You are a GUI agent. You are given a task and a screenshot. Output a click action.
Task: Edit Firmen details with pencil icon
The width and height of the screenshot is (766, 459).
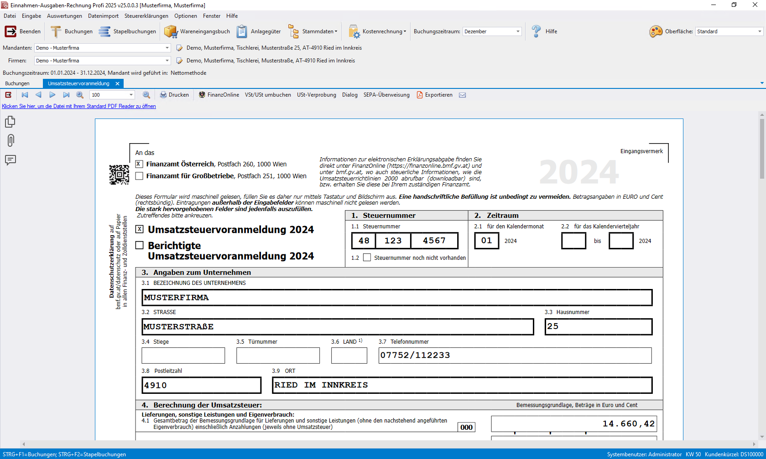point(179,61)
